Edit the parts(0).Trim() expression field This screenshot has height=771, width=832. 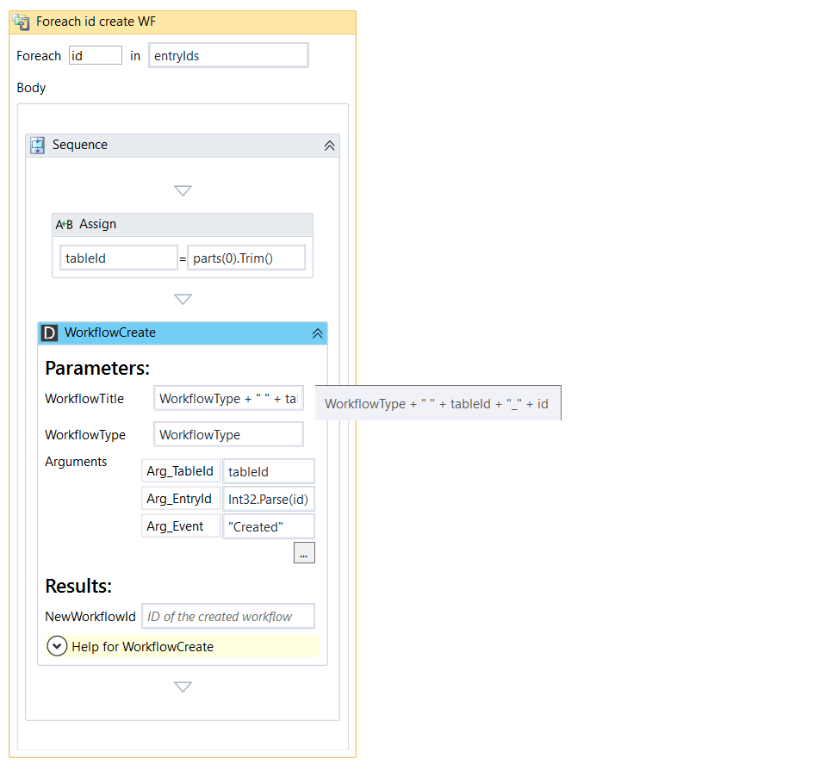(246, 258)
